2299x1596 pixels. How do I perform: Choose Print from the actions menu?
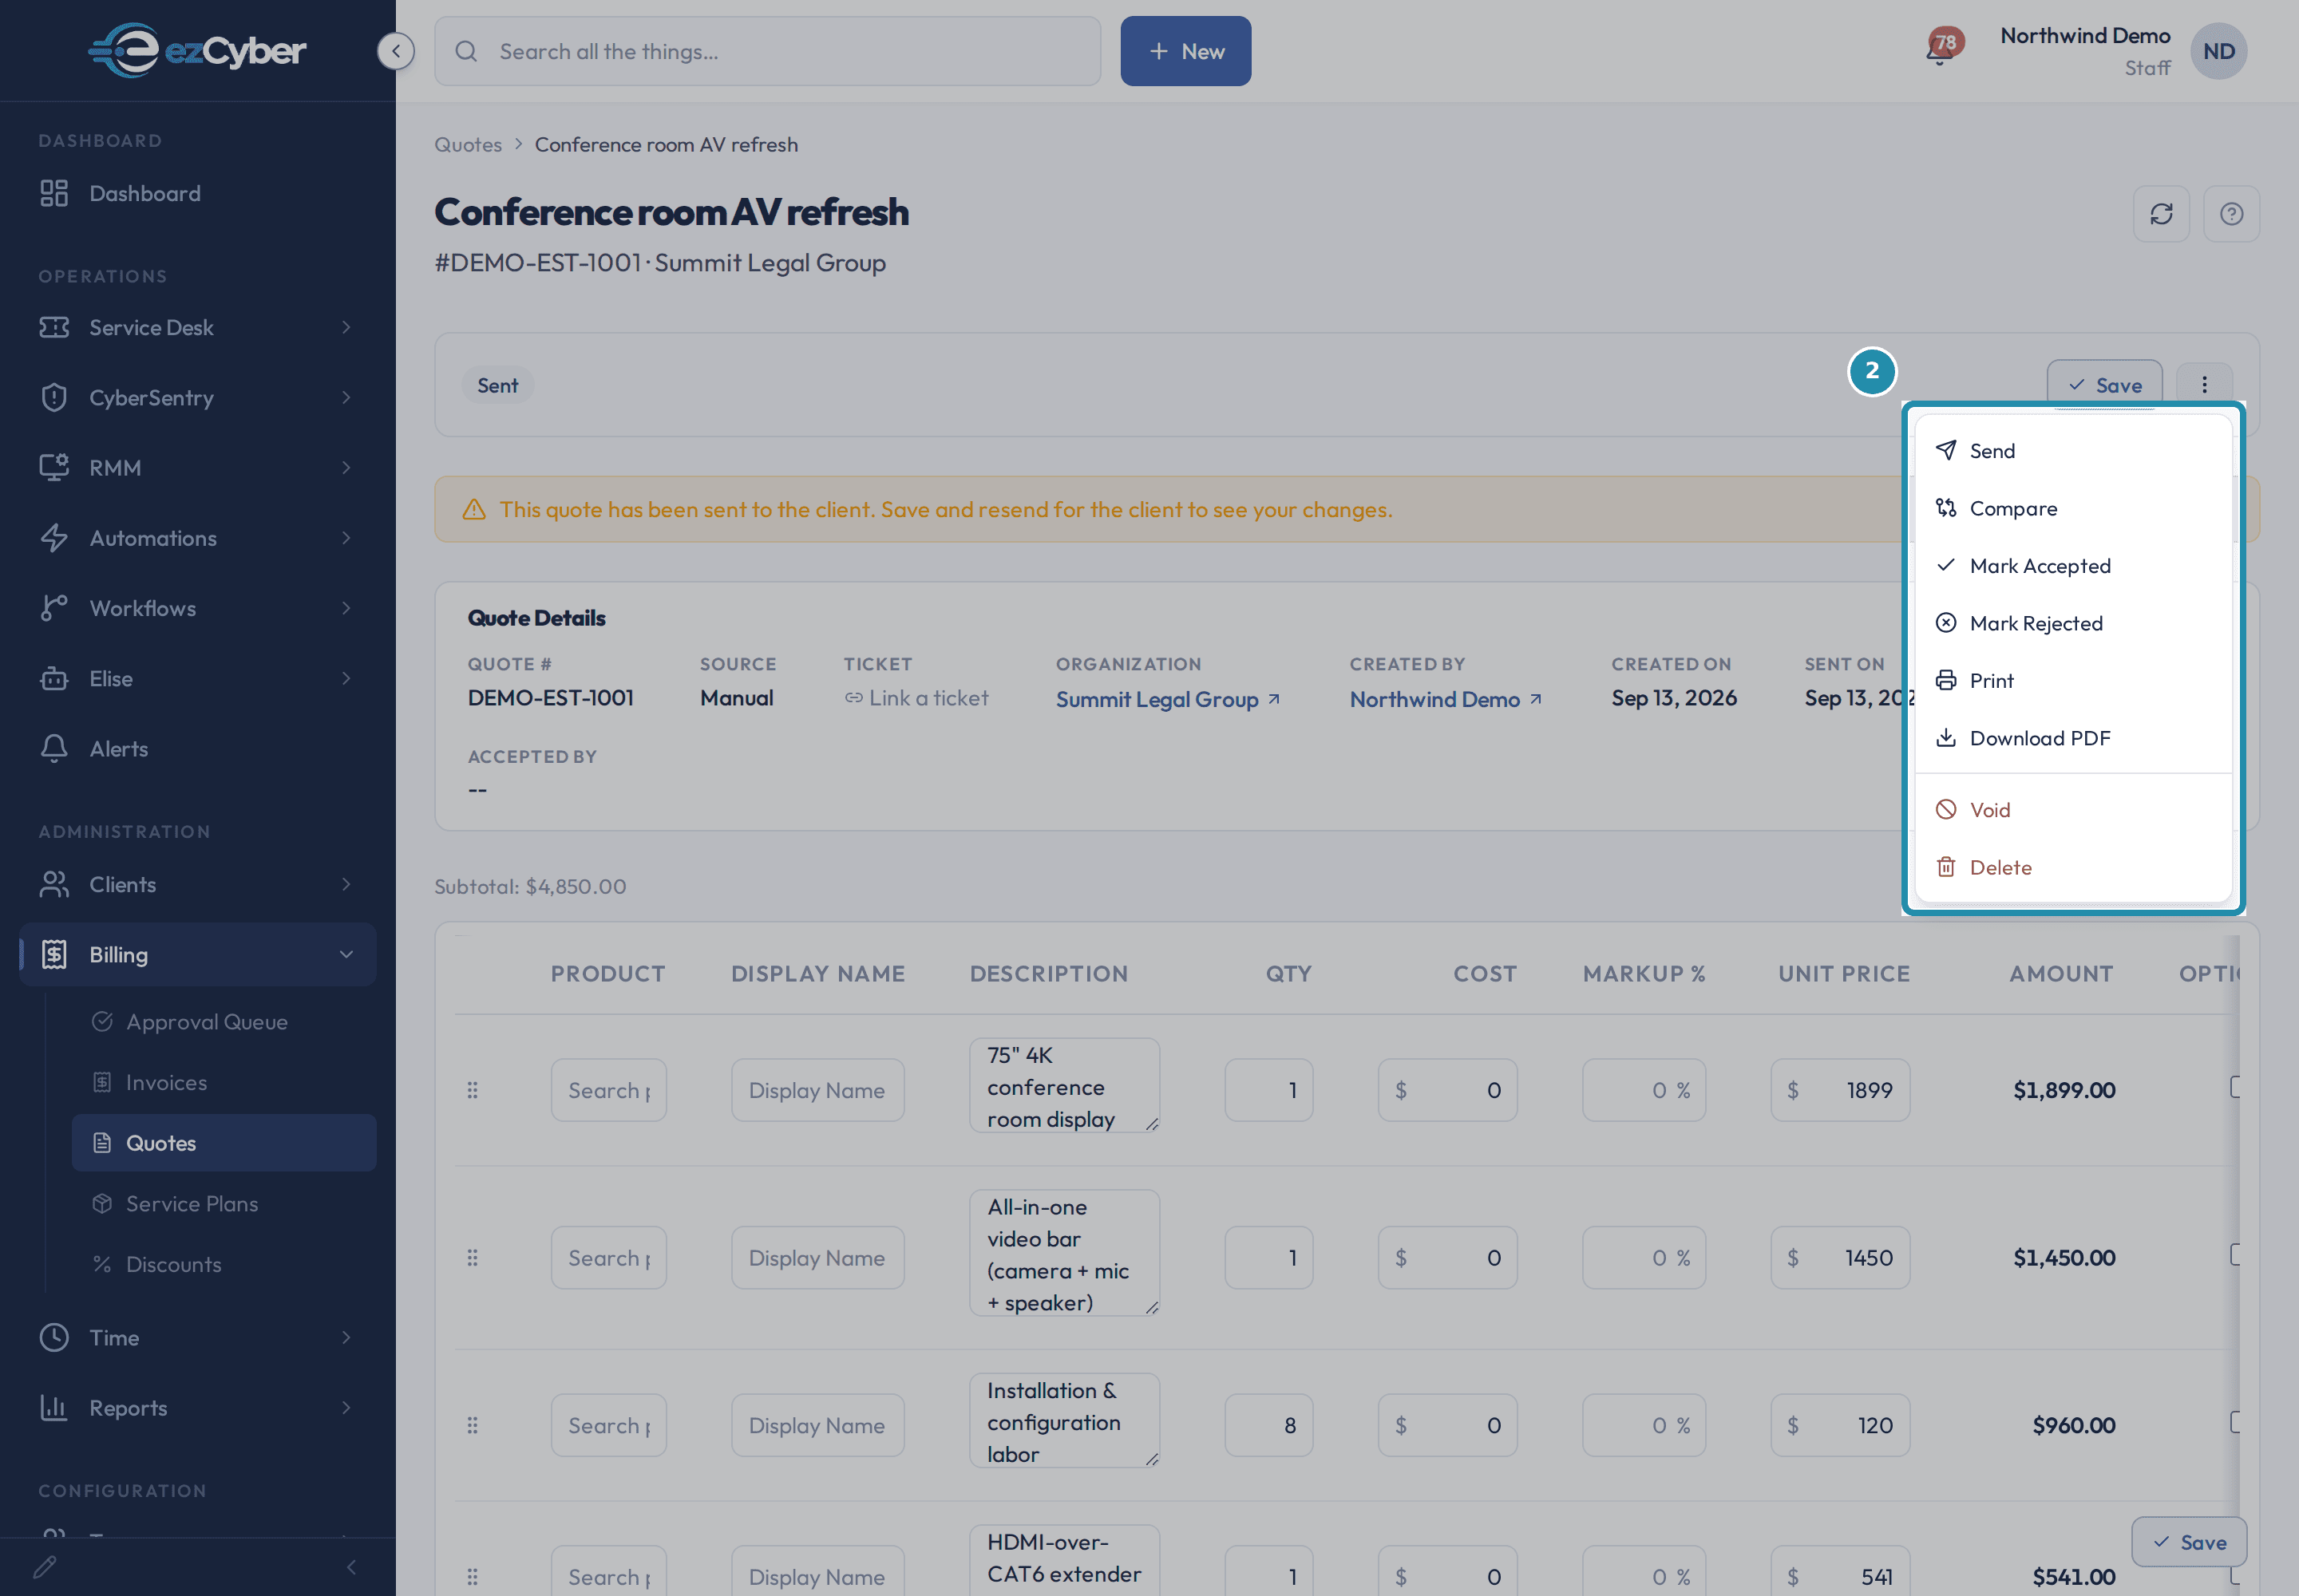click(x=2073, y=680)
